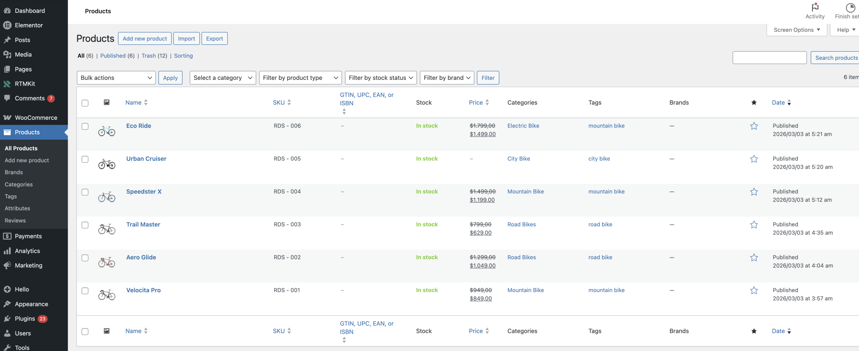Check the Urban Cruiser row checkbox
Viewport: 859px width, 351px height.
coord(85,159)
